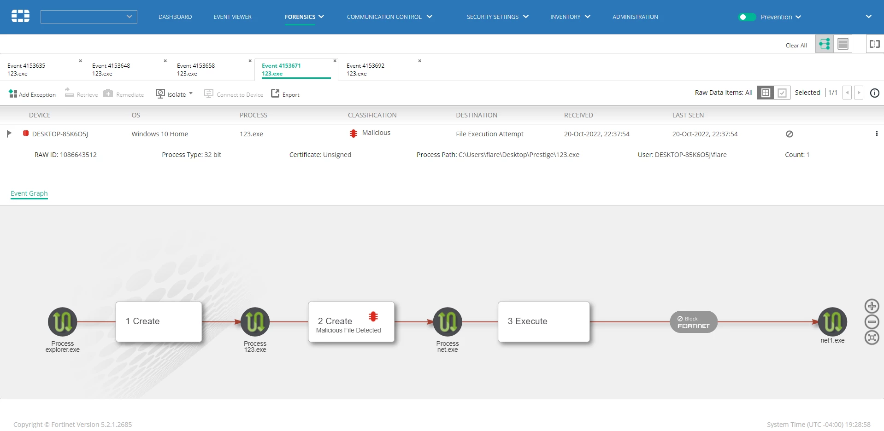
Task: Click the File Execution Attempt destination
Action: tap(489, 134)
